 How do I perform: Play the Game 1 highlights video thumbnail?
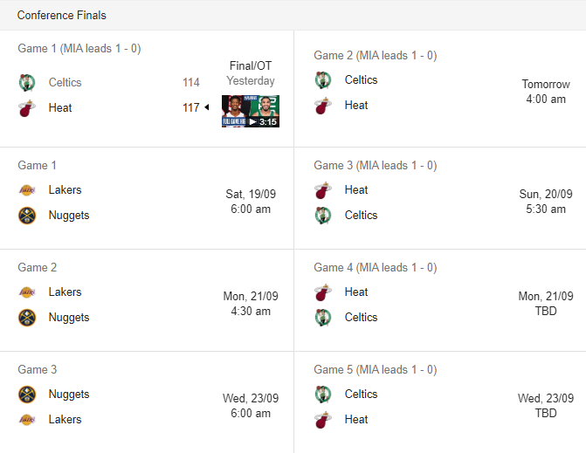(x=251, y=112)
